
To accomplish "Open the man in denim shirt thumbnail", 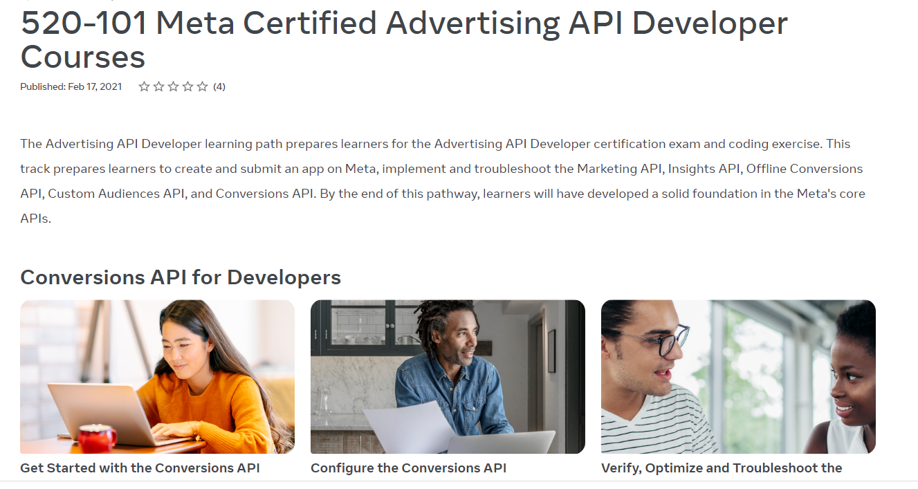I will click(x=448, y=376).
